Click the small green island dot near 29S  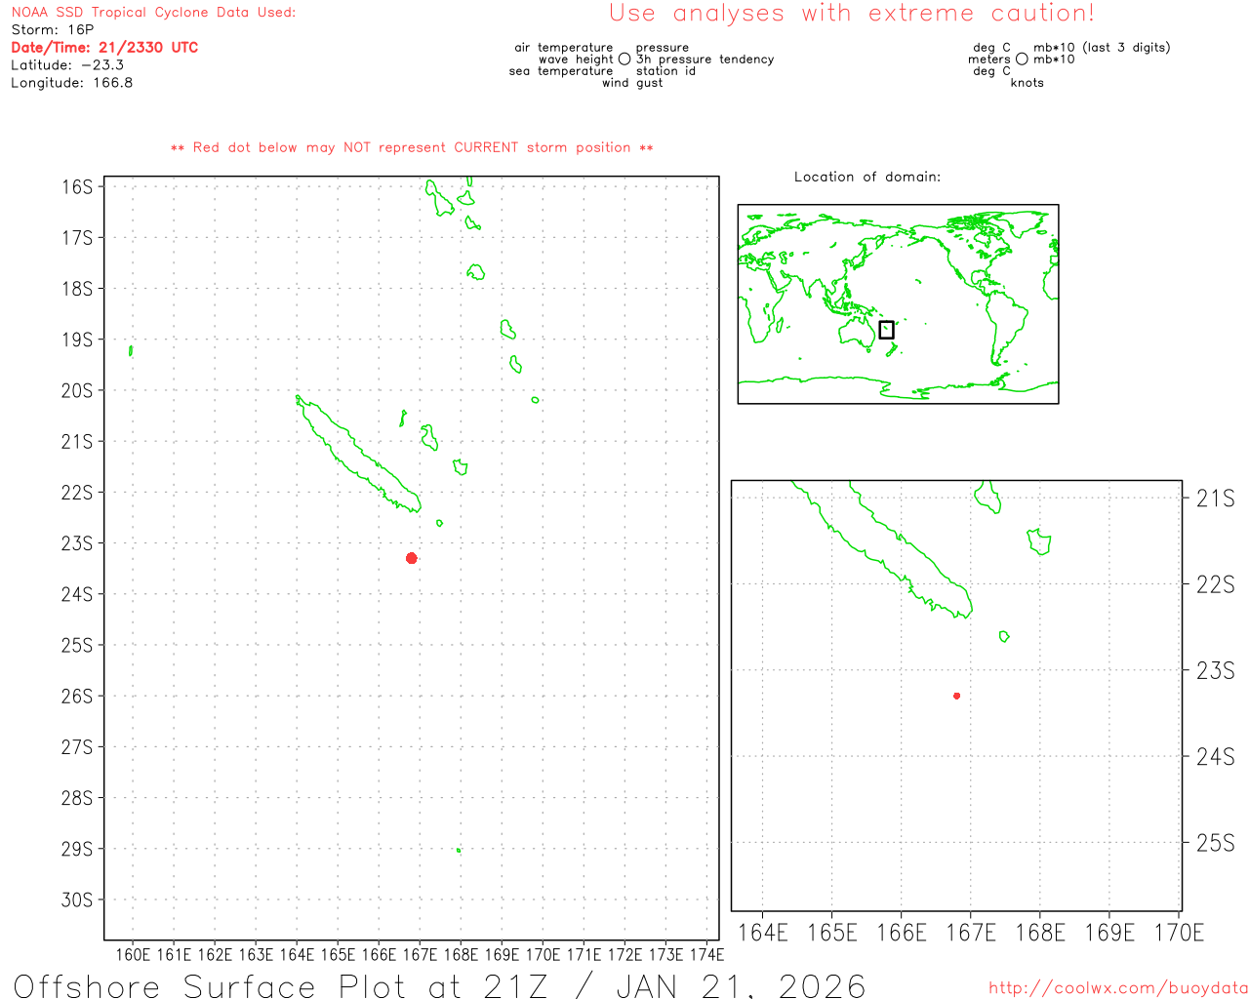(459, 850)
